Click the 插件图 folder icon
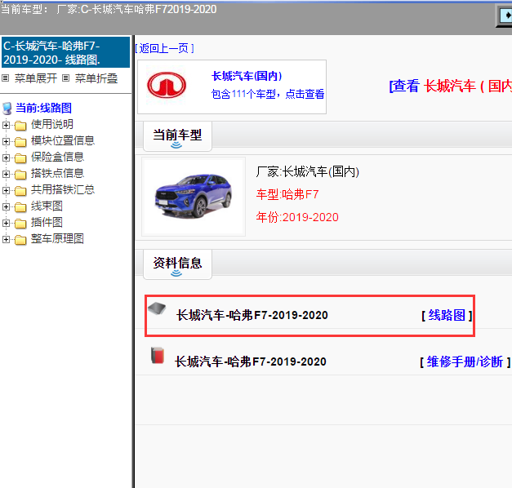Viewport: 512px width, 488px height. click(20, 224)
